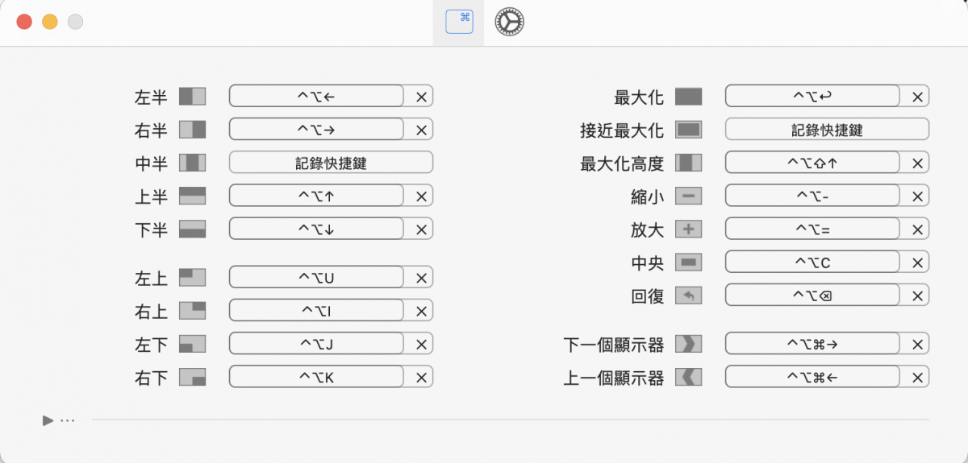Viewport: 968px width, 463px height.
Task: Edit the 左上 shortcut field
Action: click(316, 278)
